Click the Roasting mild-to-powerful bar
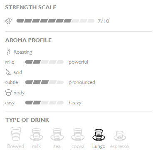Image resolution: width=158 pixels, height=158 pixels. pyautogui.click(x=44, y=62)
